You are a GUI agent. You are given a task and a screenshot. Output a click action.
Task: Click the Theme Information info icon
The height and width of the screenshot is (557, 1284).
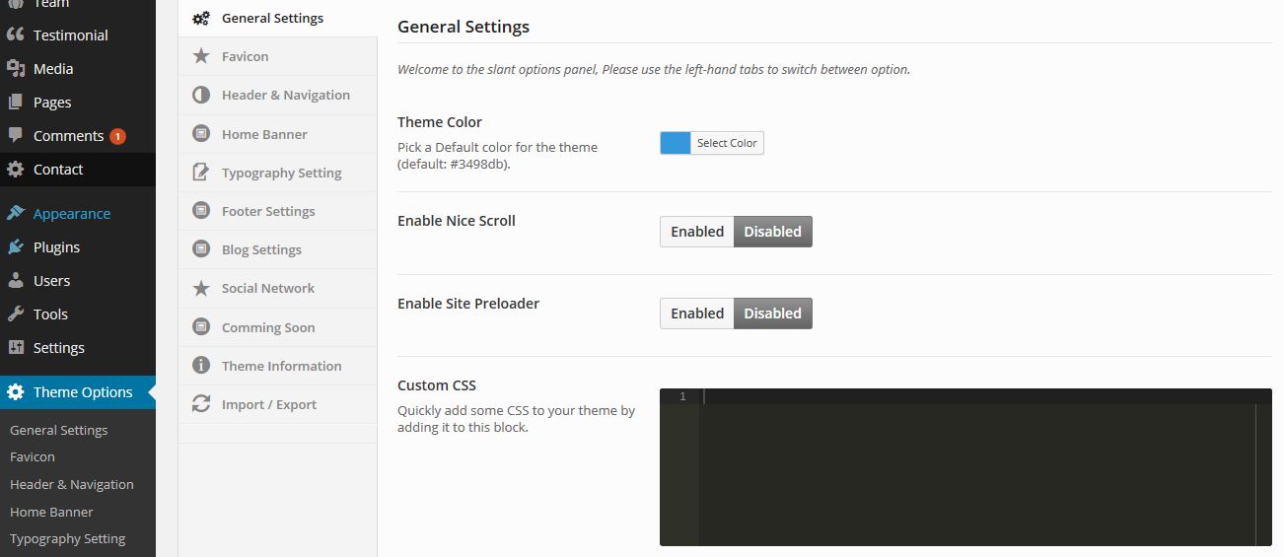[x=201, y=366]
